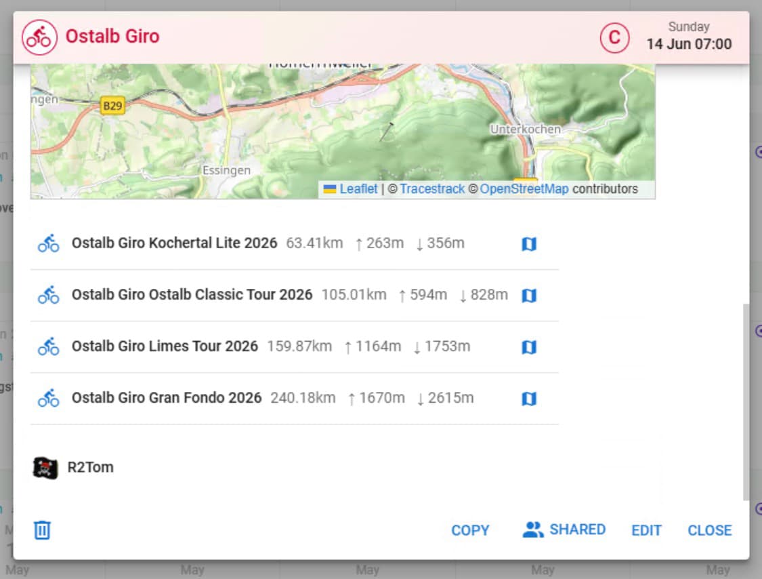Open map for Kochertal Lite 2026 route
This screenshot has height=579, width=762.
529,244
